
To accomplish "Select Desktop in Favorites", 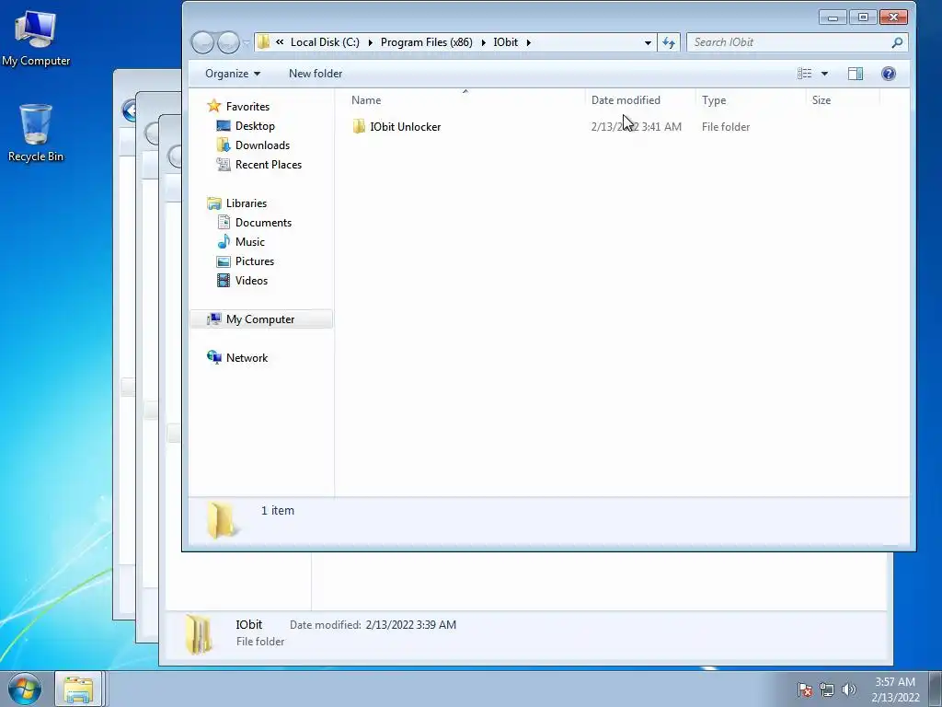I will click(255, 125).
